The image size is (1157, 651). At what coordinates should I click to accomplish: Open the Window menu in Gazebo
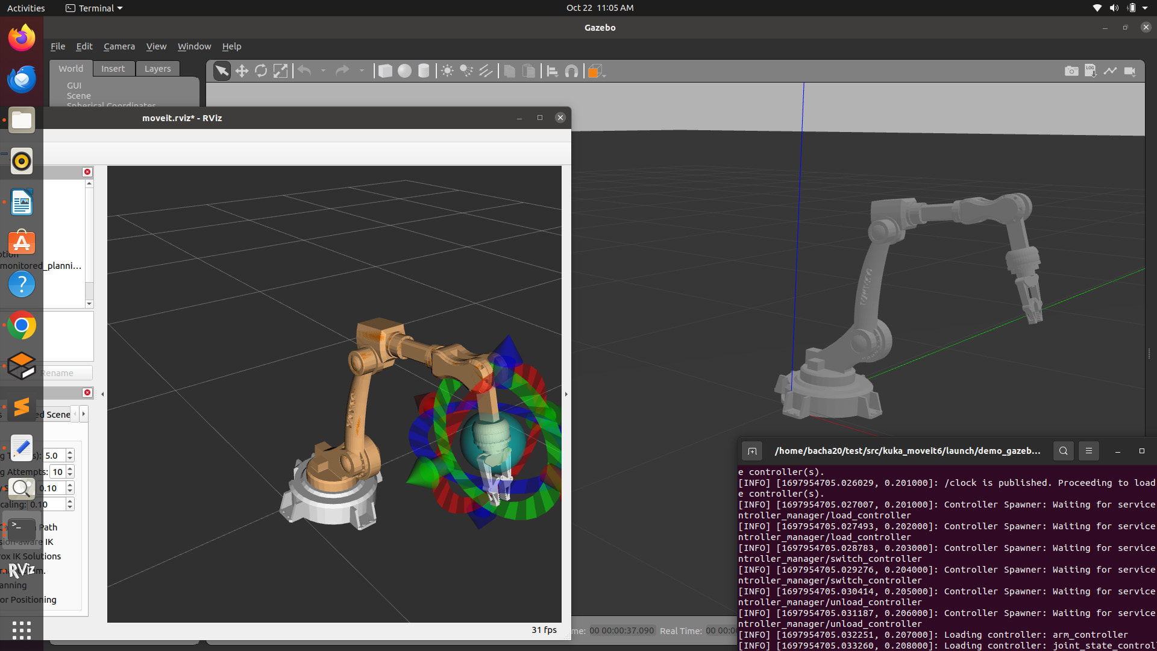point(194,46)
